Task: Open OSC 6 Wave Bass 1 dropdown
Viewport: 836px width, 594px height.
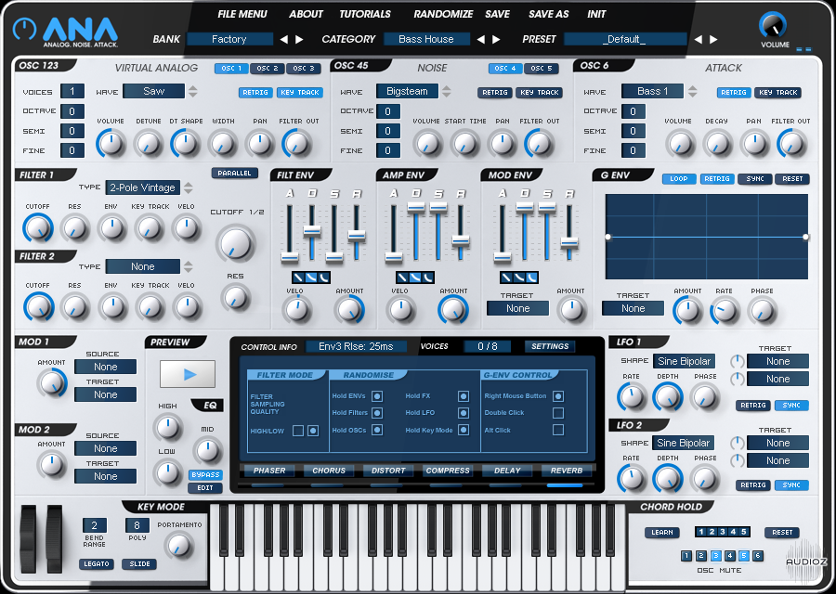Action: [652, 91]
